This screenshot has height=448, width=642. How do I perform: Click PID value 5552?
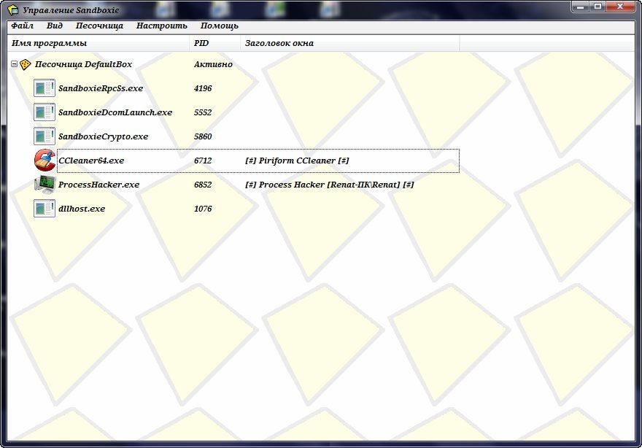click(203, 112)
